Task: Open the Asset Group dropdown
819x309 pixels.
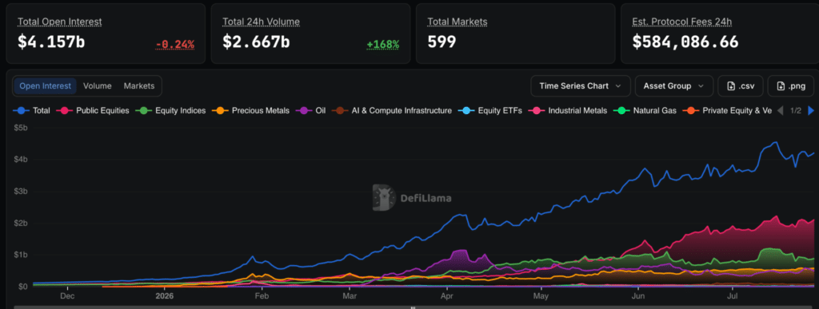Action: tap(673, 86)
